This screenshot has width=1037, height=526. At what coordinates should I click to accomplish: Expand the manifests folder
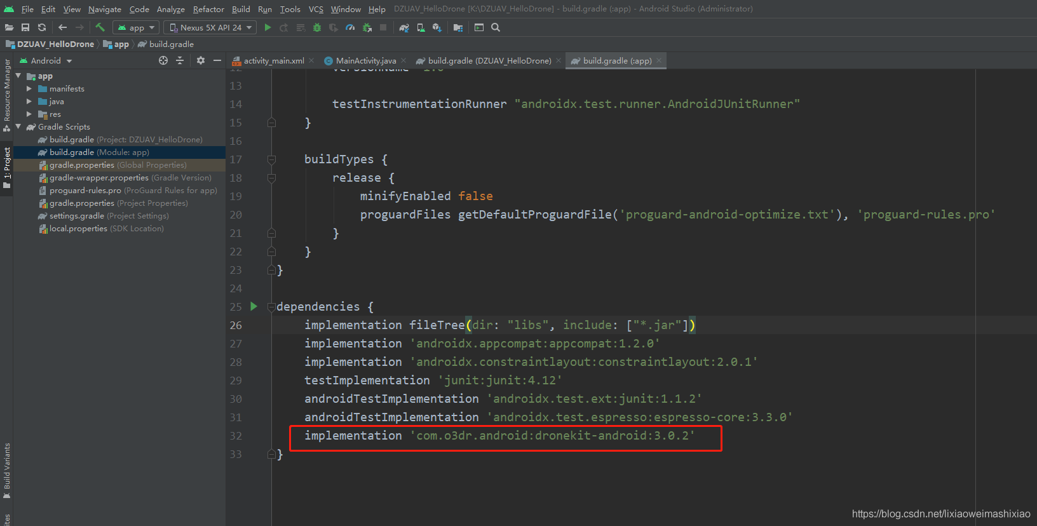tap(29, 89)
